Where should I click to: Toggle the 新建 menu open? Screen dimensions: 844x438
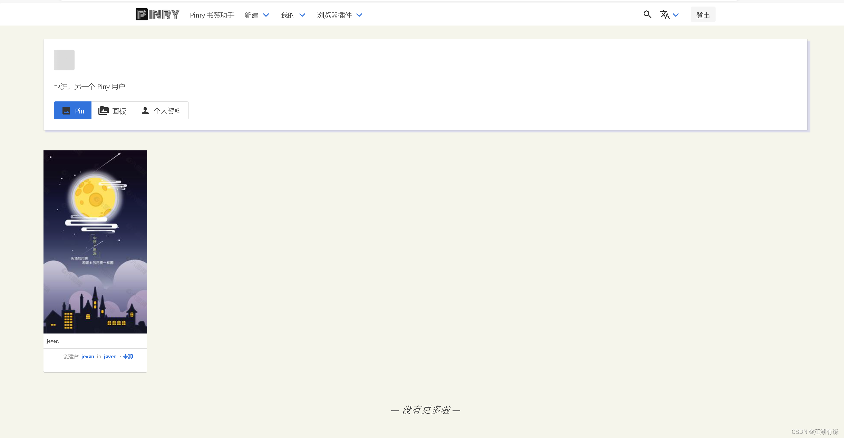(x=252, y=15)
